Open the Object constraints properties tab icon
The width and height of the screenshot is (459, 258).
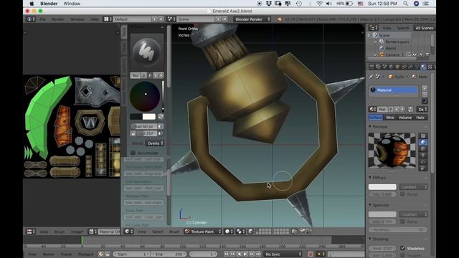coord(404,67)
